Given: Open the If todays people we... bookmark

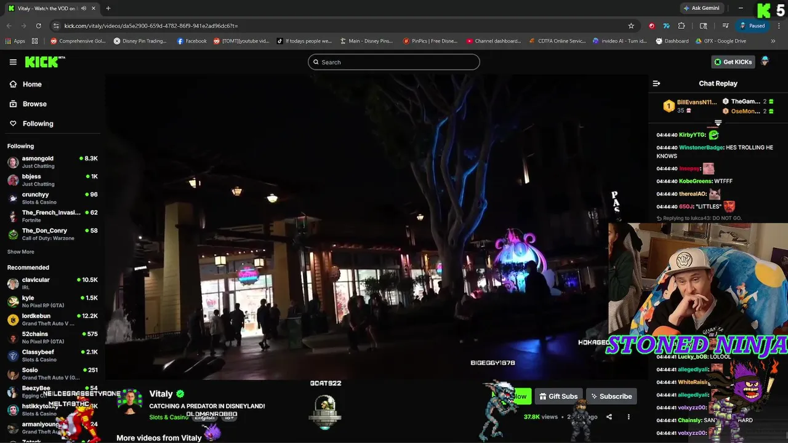Looking at the screenshot, I should click(x=304, y=41).
